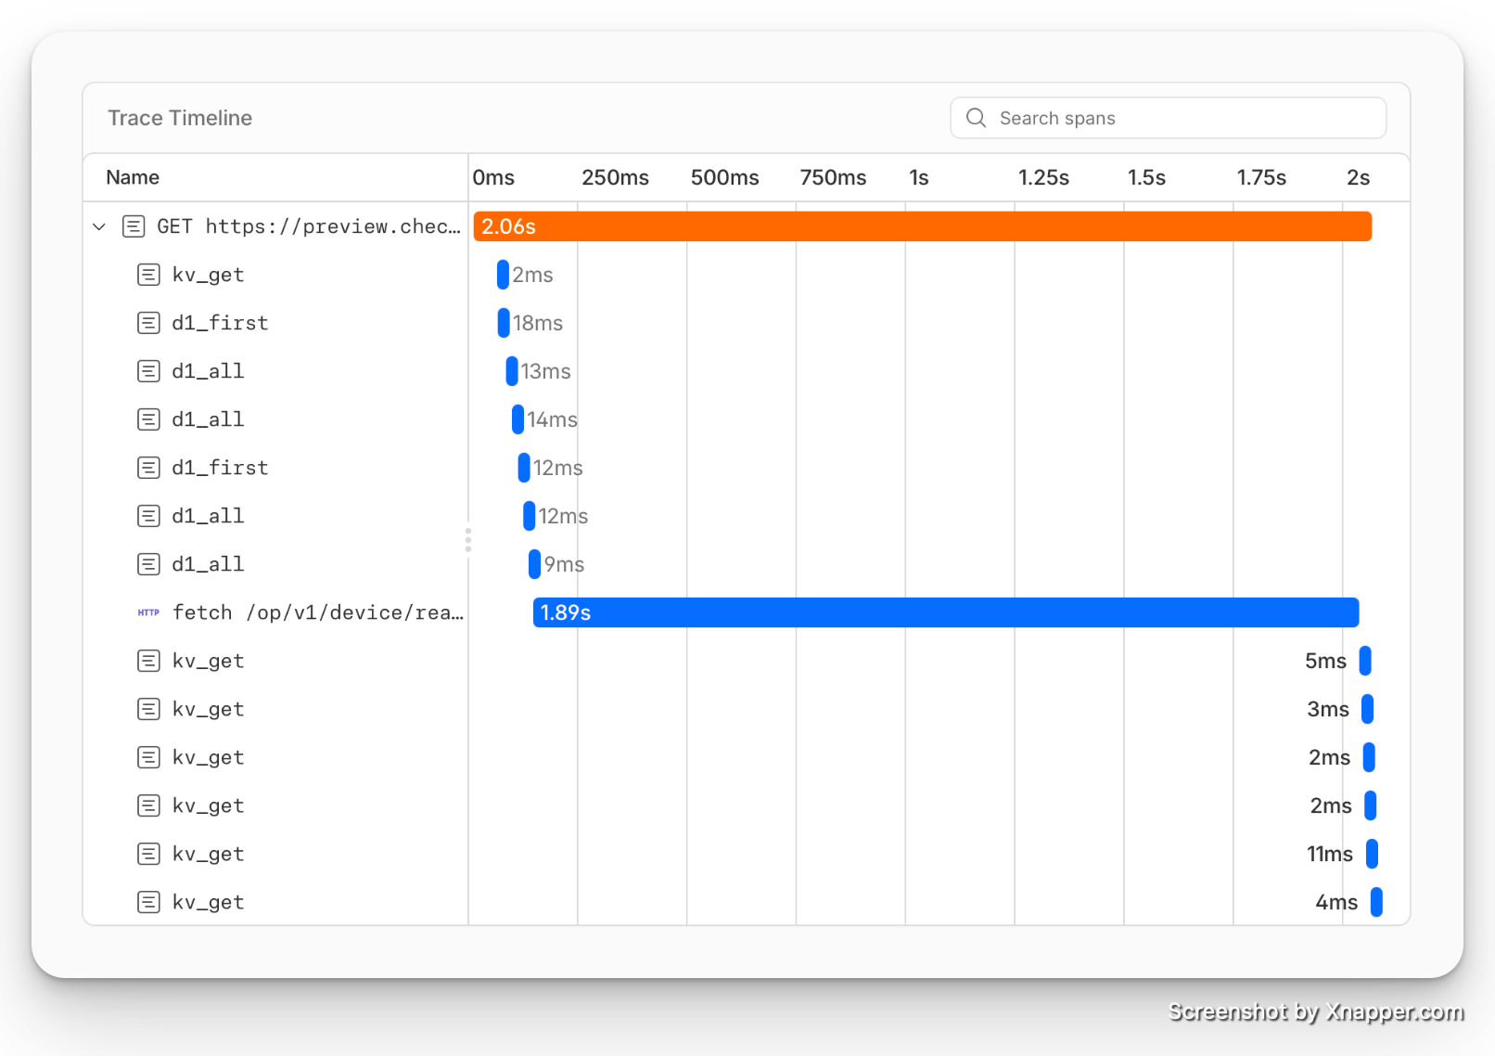Image resolution: width=1495 pixels, height=1056 pixels.
Task: Select the icon of the last kv_get row
Action: click(148, 902)
